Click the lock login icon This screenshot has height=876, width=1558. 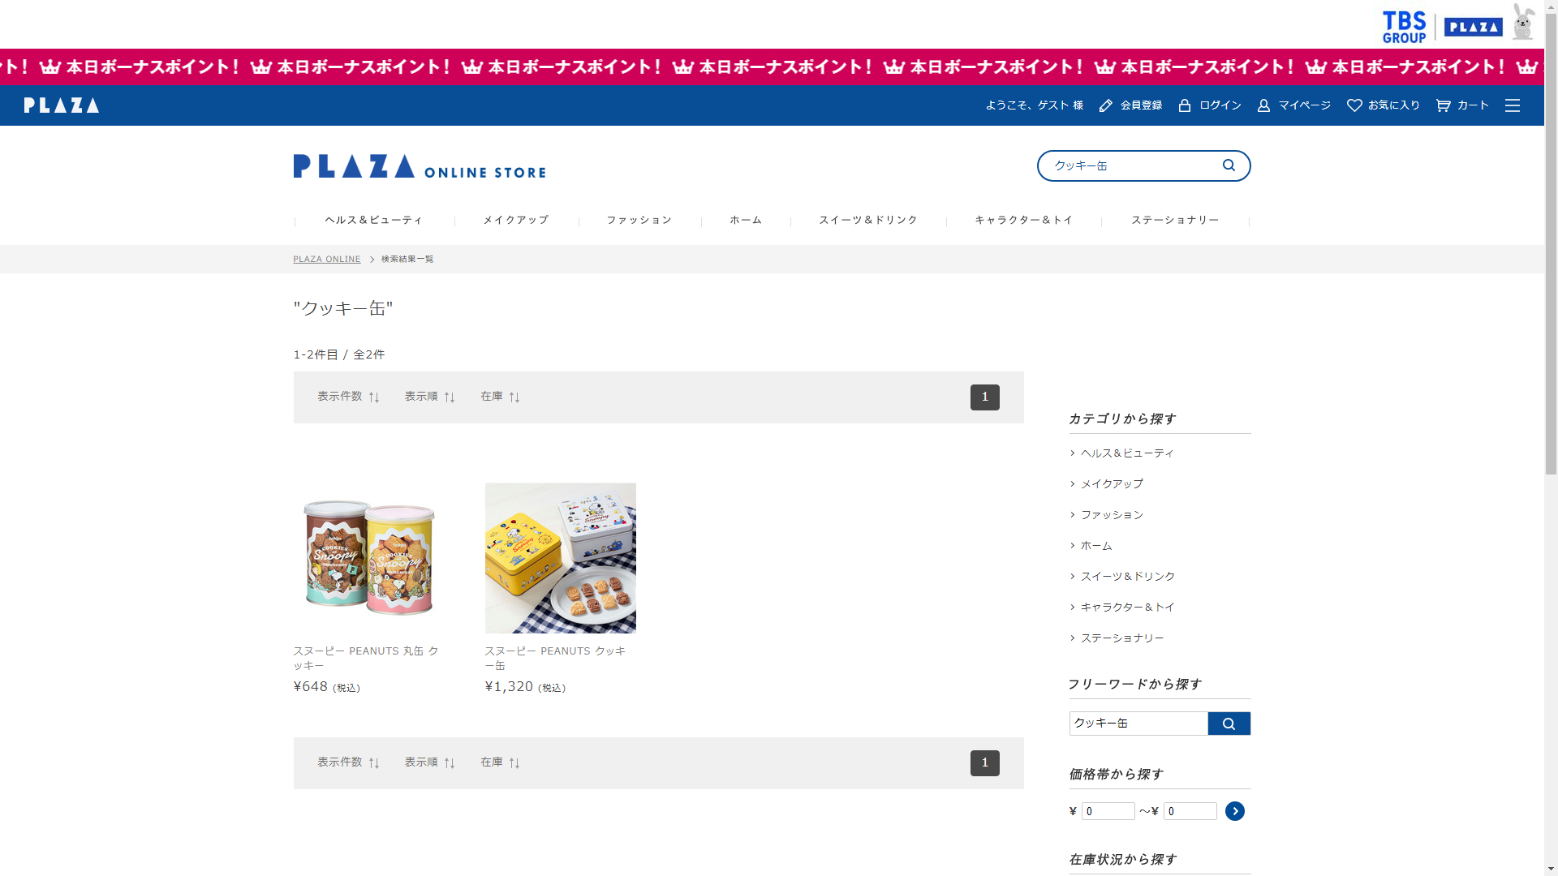pos(1184,105)
